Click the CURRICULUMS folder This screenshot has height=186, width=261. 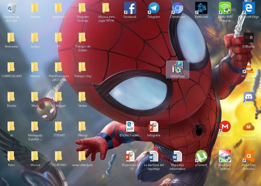pyautogui.click(x=11, y=67)
